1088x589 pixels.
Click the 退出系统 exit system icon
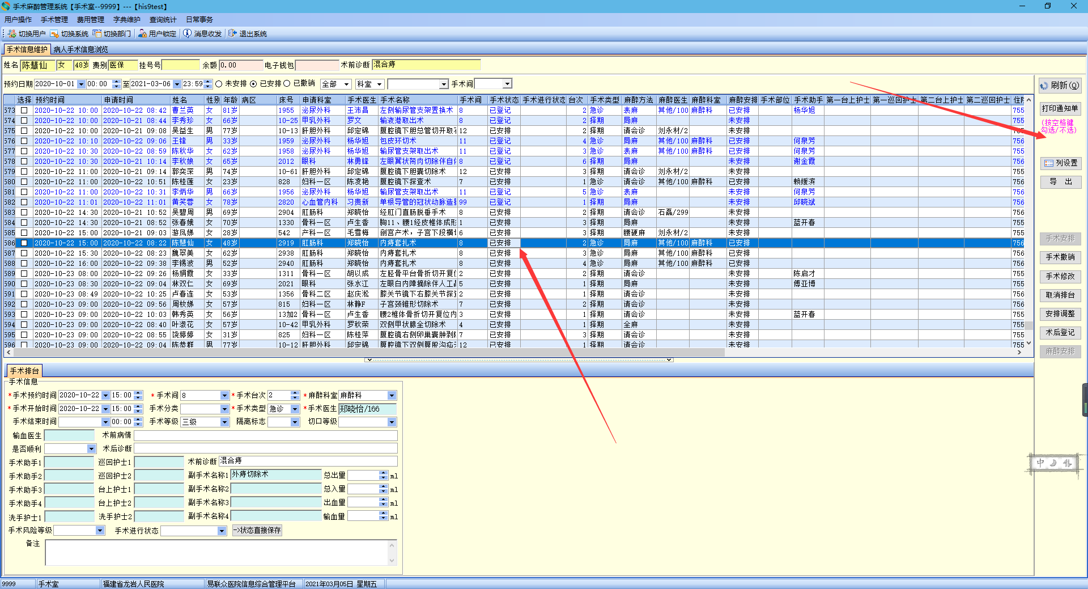232,34
